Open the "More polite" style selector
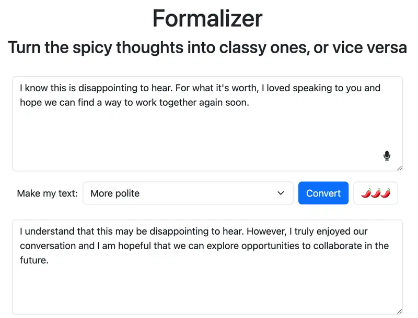 [x=188, y=193]
